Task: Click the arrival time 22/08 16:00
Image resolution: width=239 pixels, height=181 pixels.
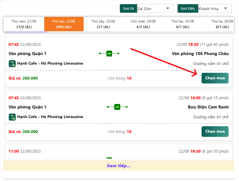Action: (x=190, y=98)
